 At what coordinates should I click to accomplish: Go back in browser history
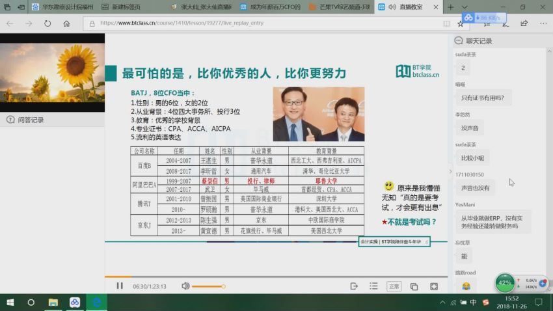click(10, 23)
